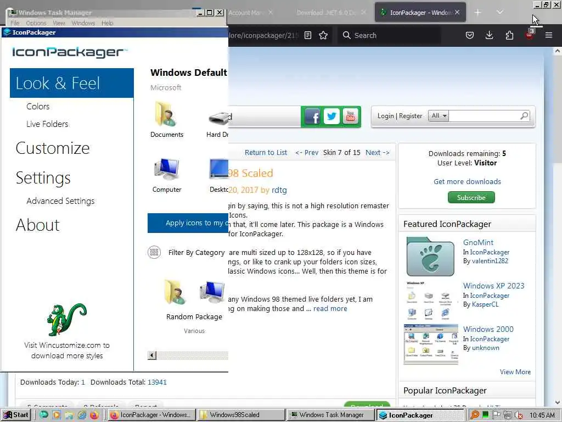Go to the Prev skin
The image size is (562, 422).
(x=307, y=153)
